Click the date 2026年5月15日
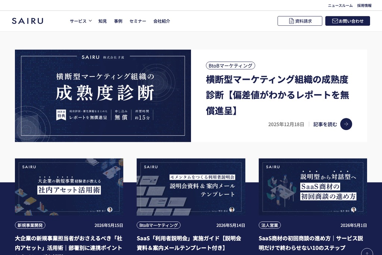The width and height of the screenshot is (382, 255). click(x=109, y=225)
